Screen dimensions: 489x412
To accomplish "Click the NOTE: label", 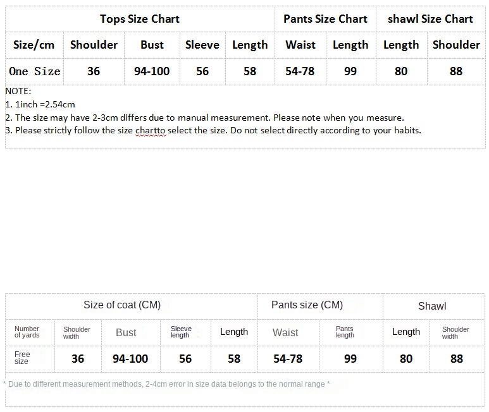I will coord(18,91).
